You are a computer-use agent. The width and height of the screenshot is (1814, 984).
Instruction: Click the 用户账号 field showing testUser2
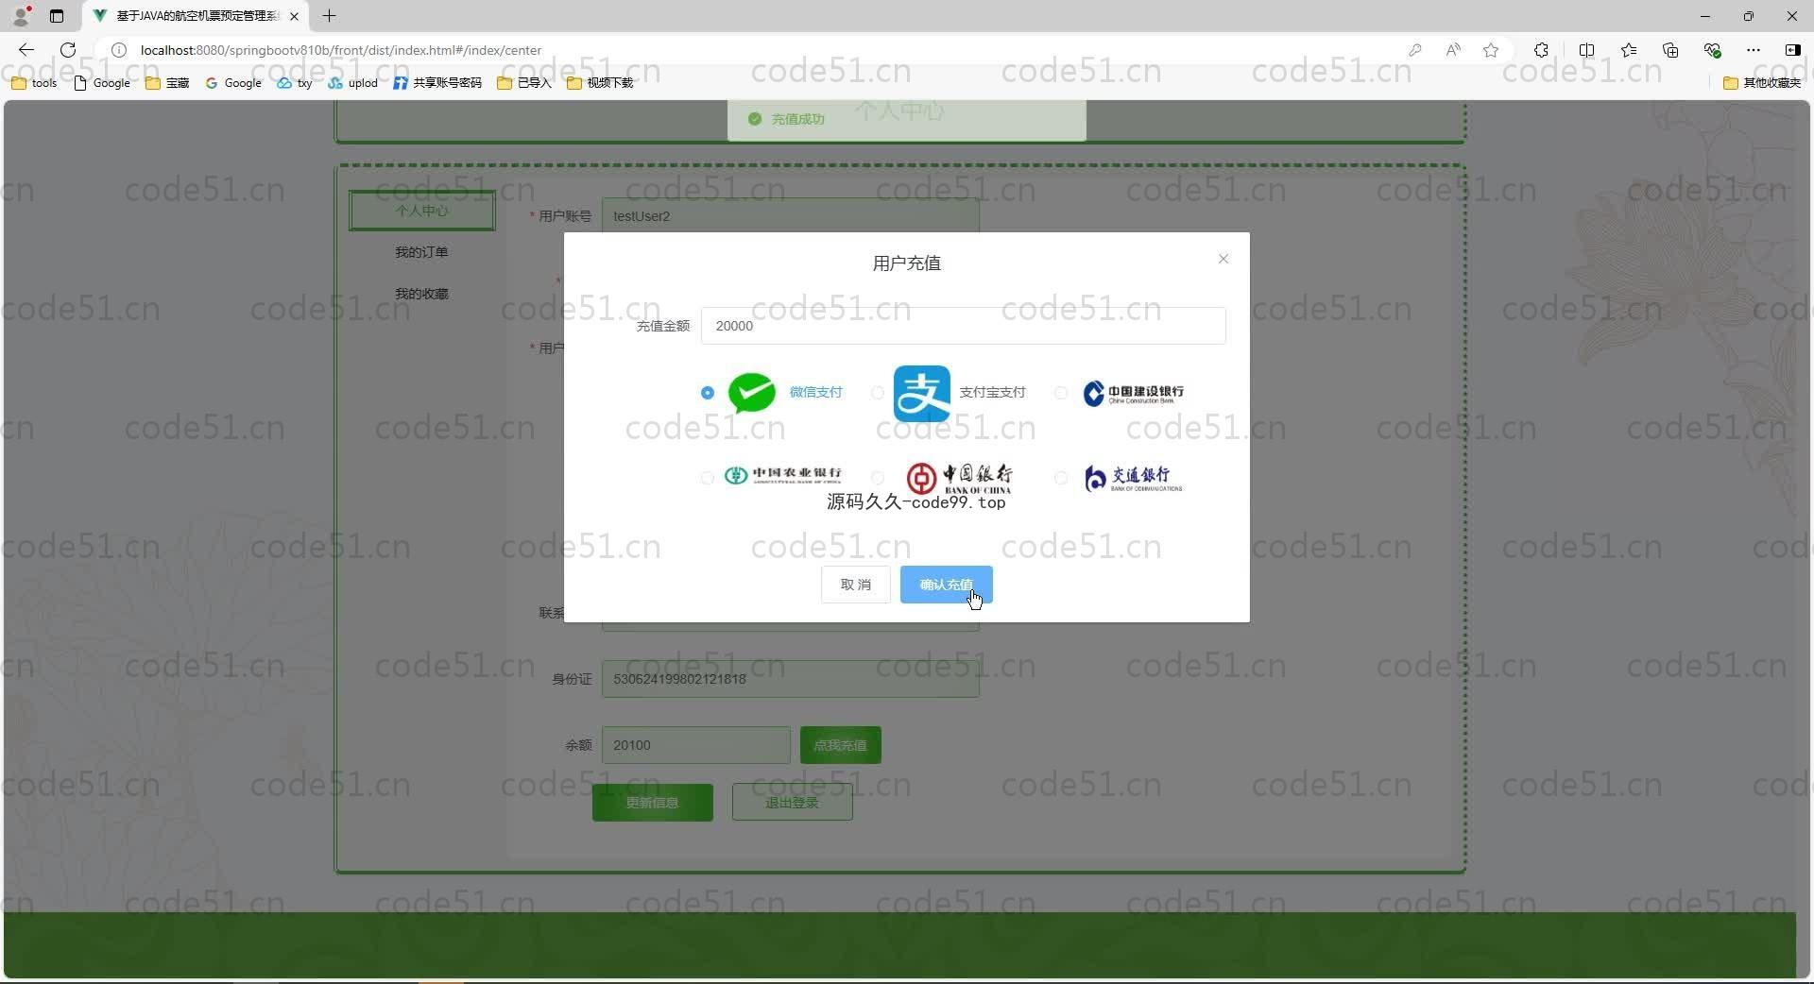click(x=791, y=216)
